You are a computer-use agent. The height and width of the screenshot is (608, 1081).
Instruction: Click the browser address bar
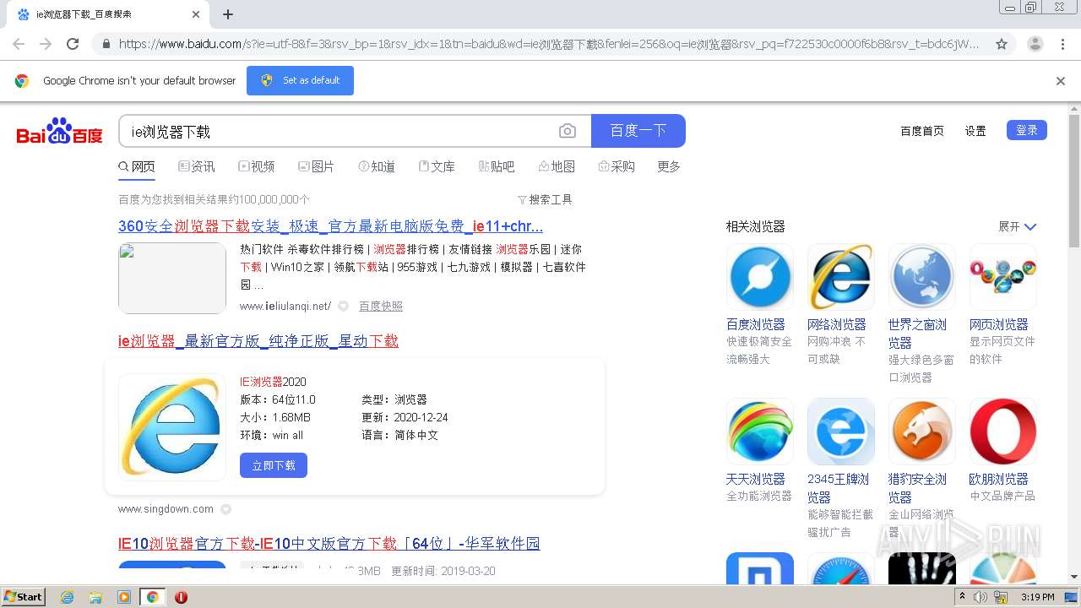pyautogui.click(x=549, y=44)
